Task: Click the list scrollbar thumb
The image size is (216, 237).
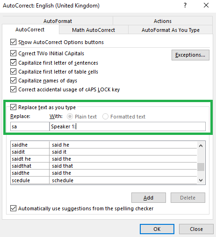Action: click(201, 167)
